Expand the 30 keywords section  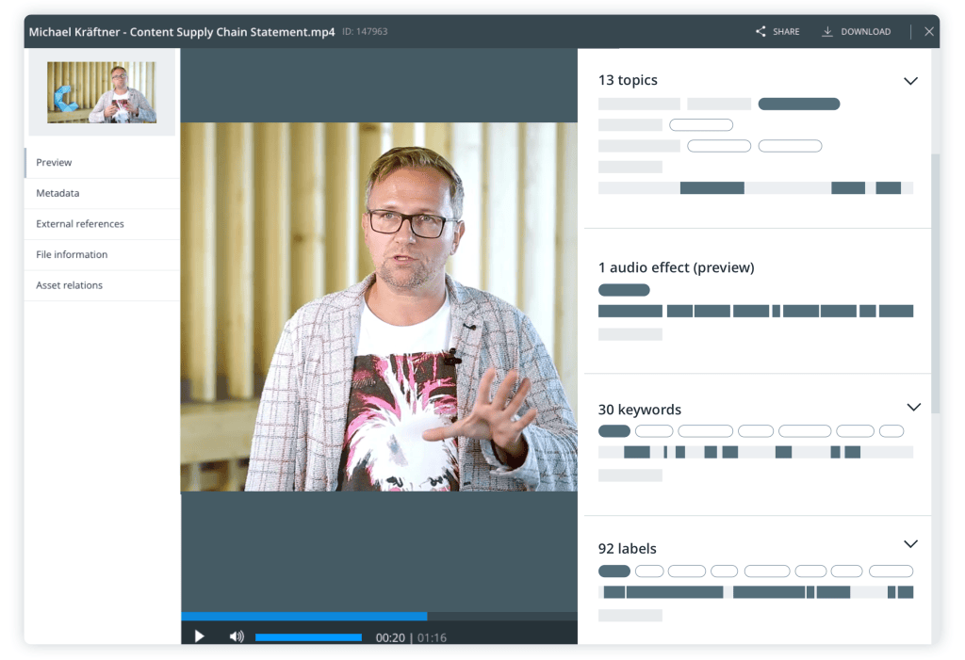click(913, 407)
